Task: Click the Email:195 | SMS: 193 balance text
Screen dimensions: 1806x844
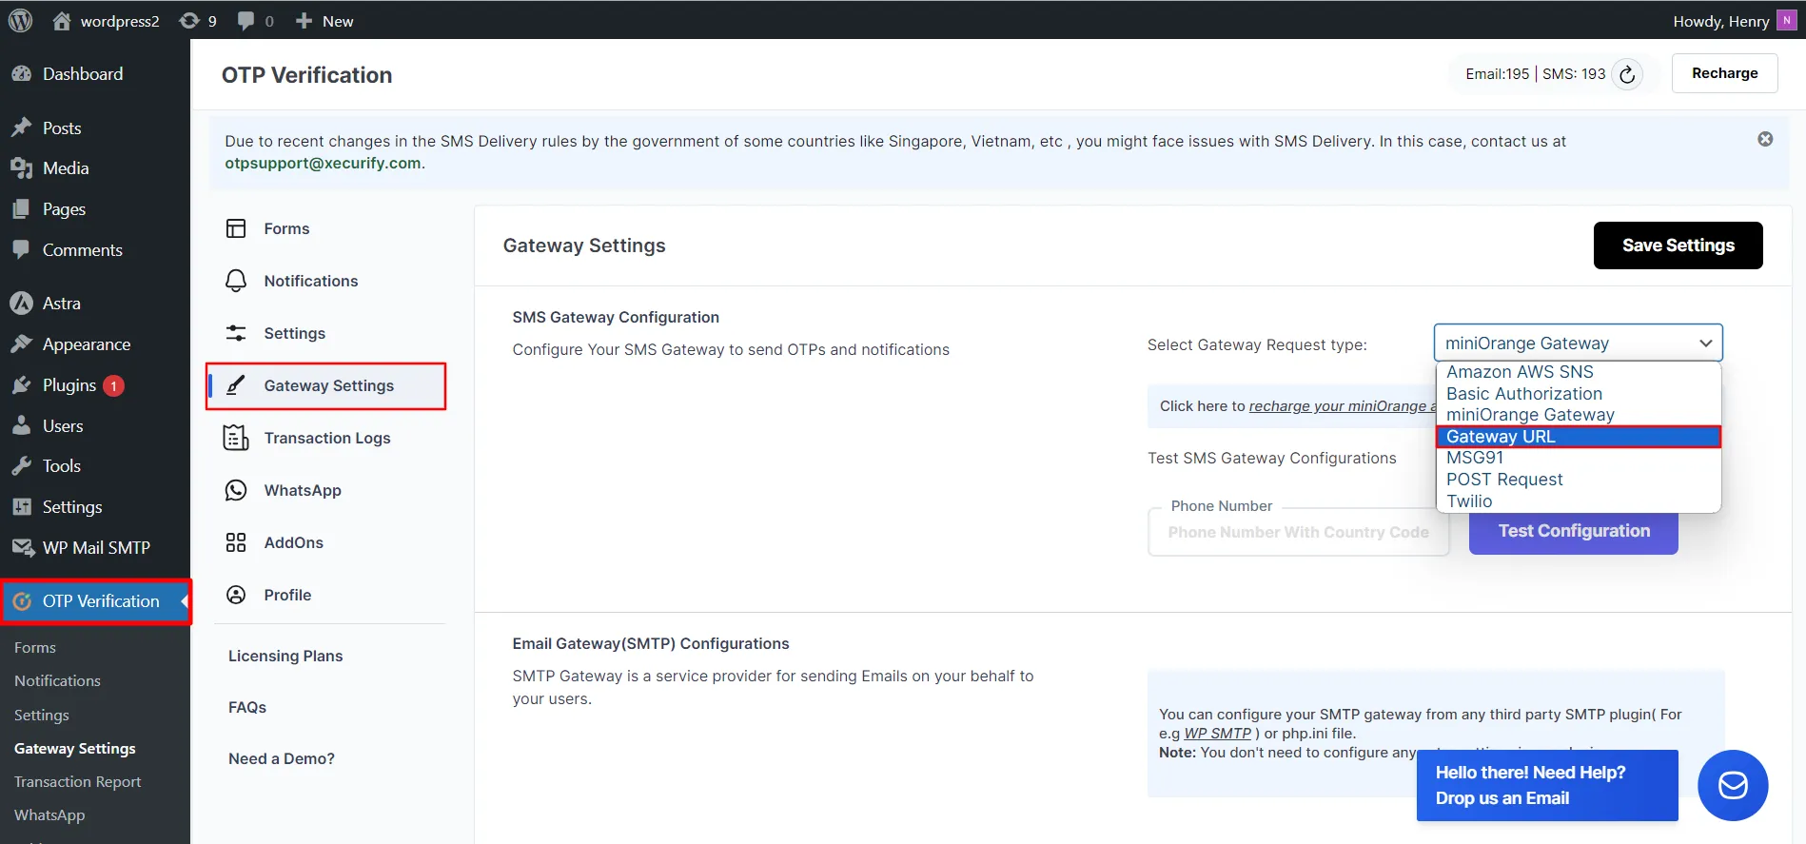Action: tap(1535, 74)
